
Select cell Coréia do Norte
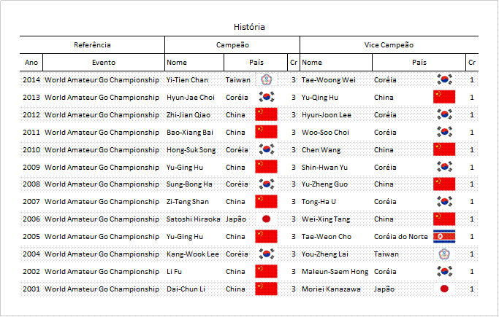coord(401,236)
